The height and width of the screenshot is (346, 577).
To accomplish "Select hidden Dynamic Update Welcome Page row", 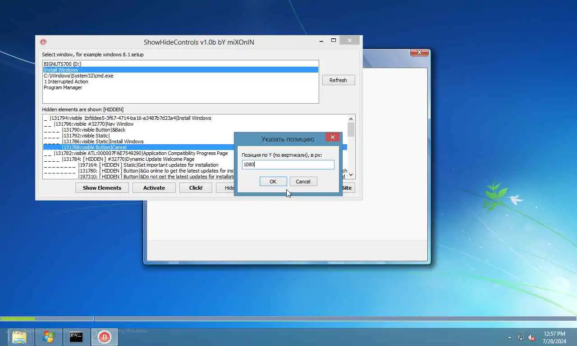I will (195, 159).
